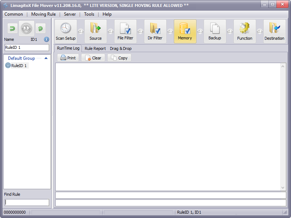Screen dimensions: 291x218
Task: Click the log scrollbar down arrow
Action: pos(283,188)
